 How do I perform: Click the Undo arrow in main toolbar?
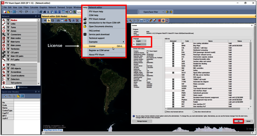21,12
